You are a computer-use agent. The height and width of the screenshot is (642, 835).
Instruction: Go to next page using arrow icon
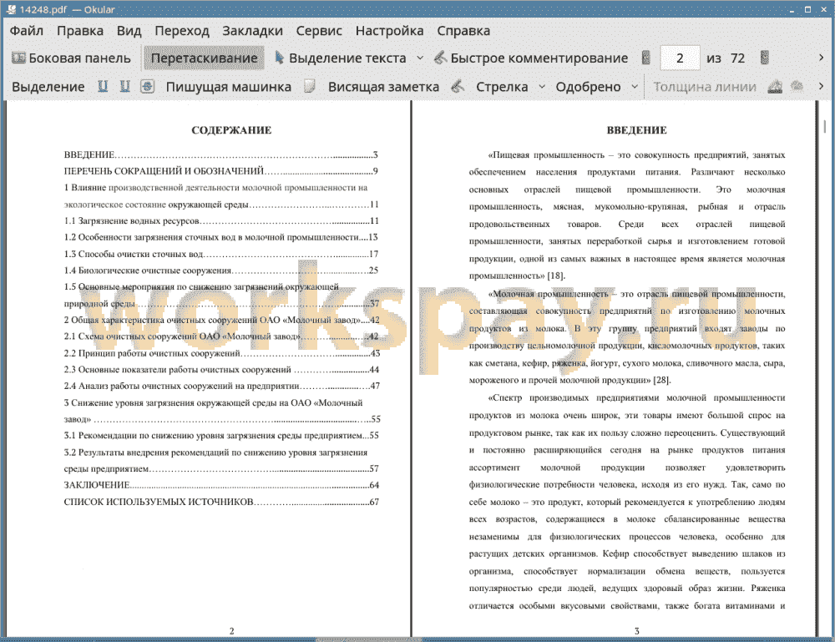pyautogui.click(x=765, y=58)
